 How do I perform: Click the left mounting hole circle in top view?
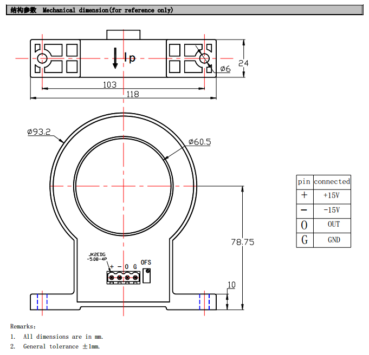(41, 58)
